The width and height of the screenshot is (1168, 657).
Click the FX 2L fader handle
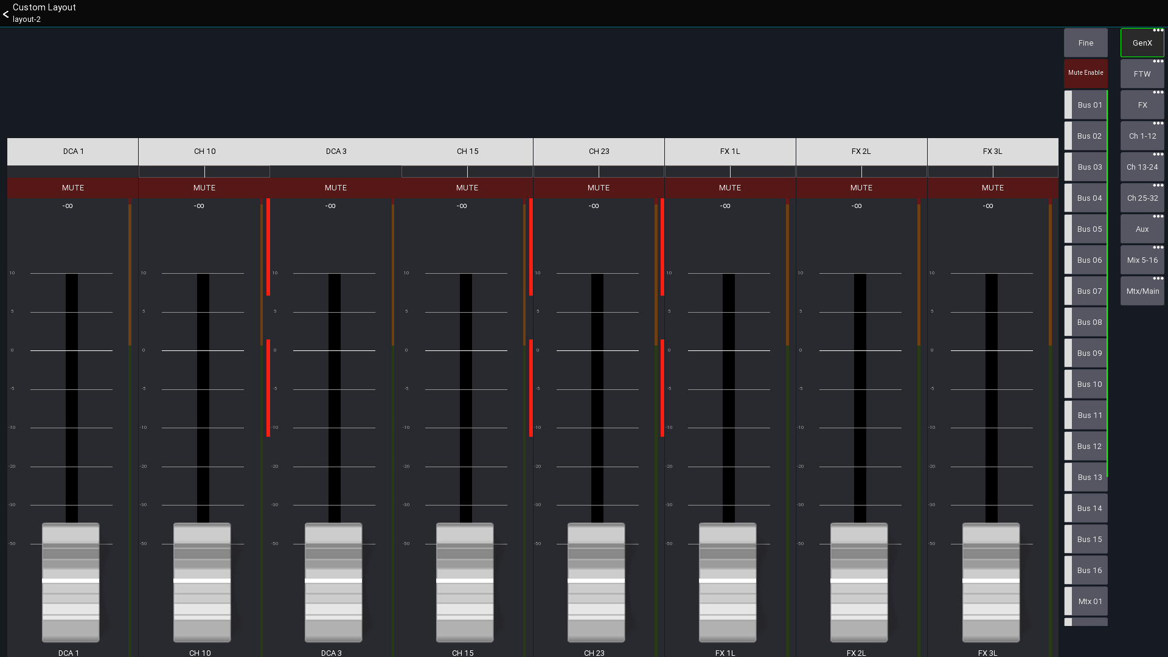point(859,582)
